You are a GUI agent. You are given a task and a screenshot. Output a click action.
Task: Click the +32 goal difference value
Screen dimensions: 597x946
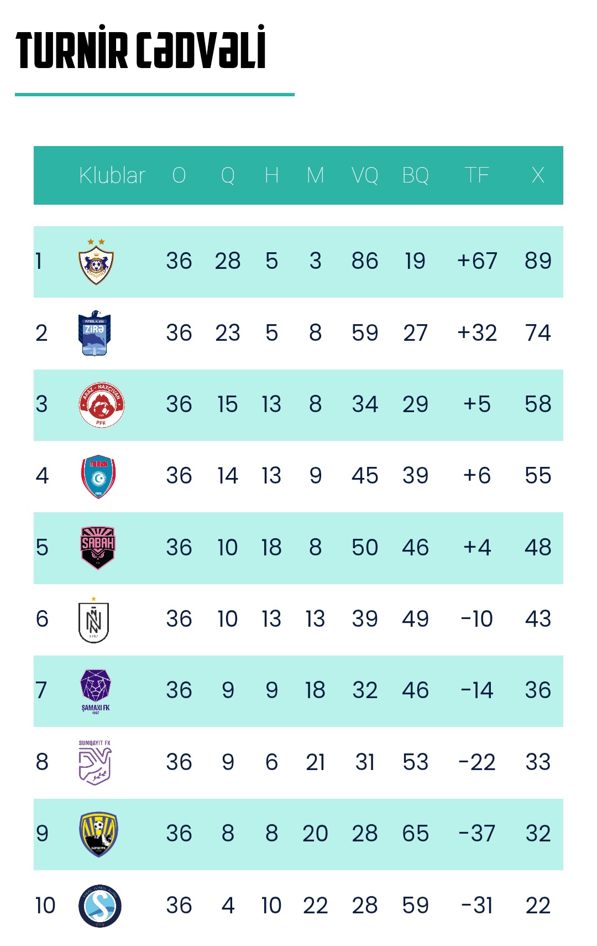coord(477,333)
